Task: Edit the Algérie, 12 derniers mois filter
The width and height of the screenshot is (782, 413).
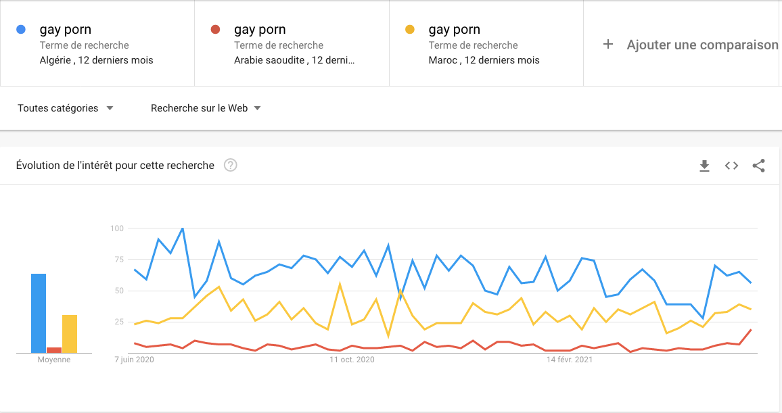Action: tap(96, 60)
